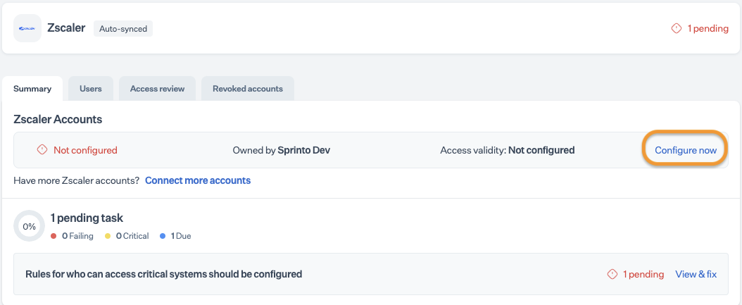Click the pending warning icon in header
The image size is (742, 305).
pos(677,29)
